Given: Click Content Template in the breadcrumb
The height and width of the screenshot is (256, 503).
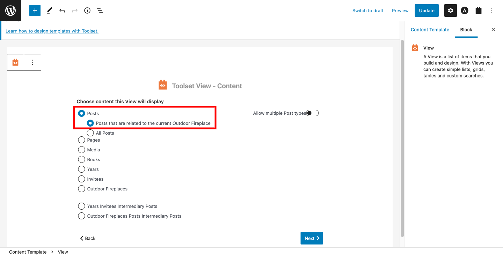Looking at the screenshot, I should (x=28, y=252).
